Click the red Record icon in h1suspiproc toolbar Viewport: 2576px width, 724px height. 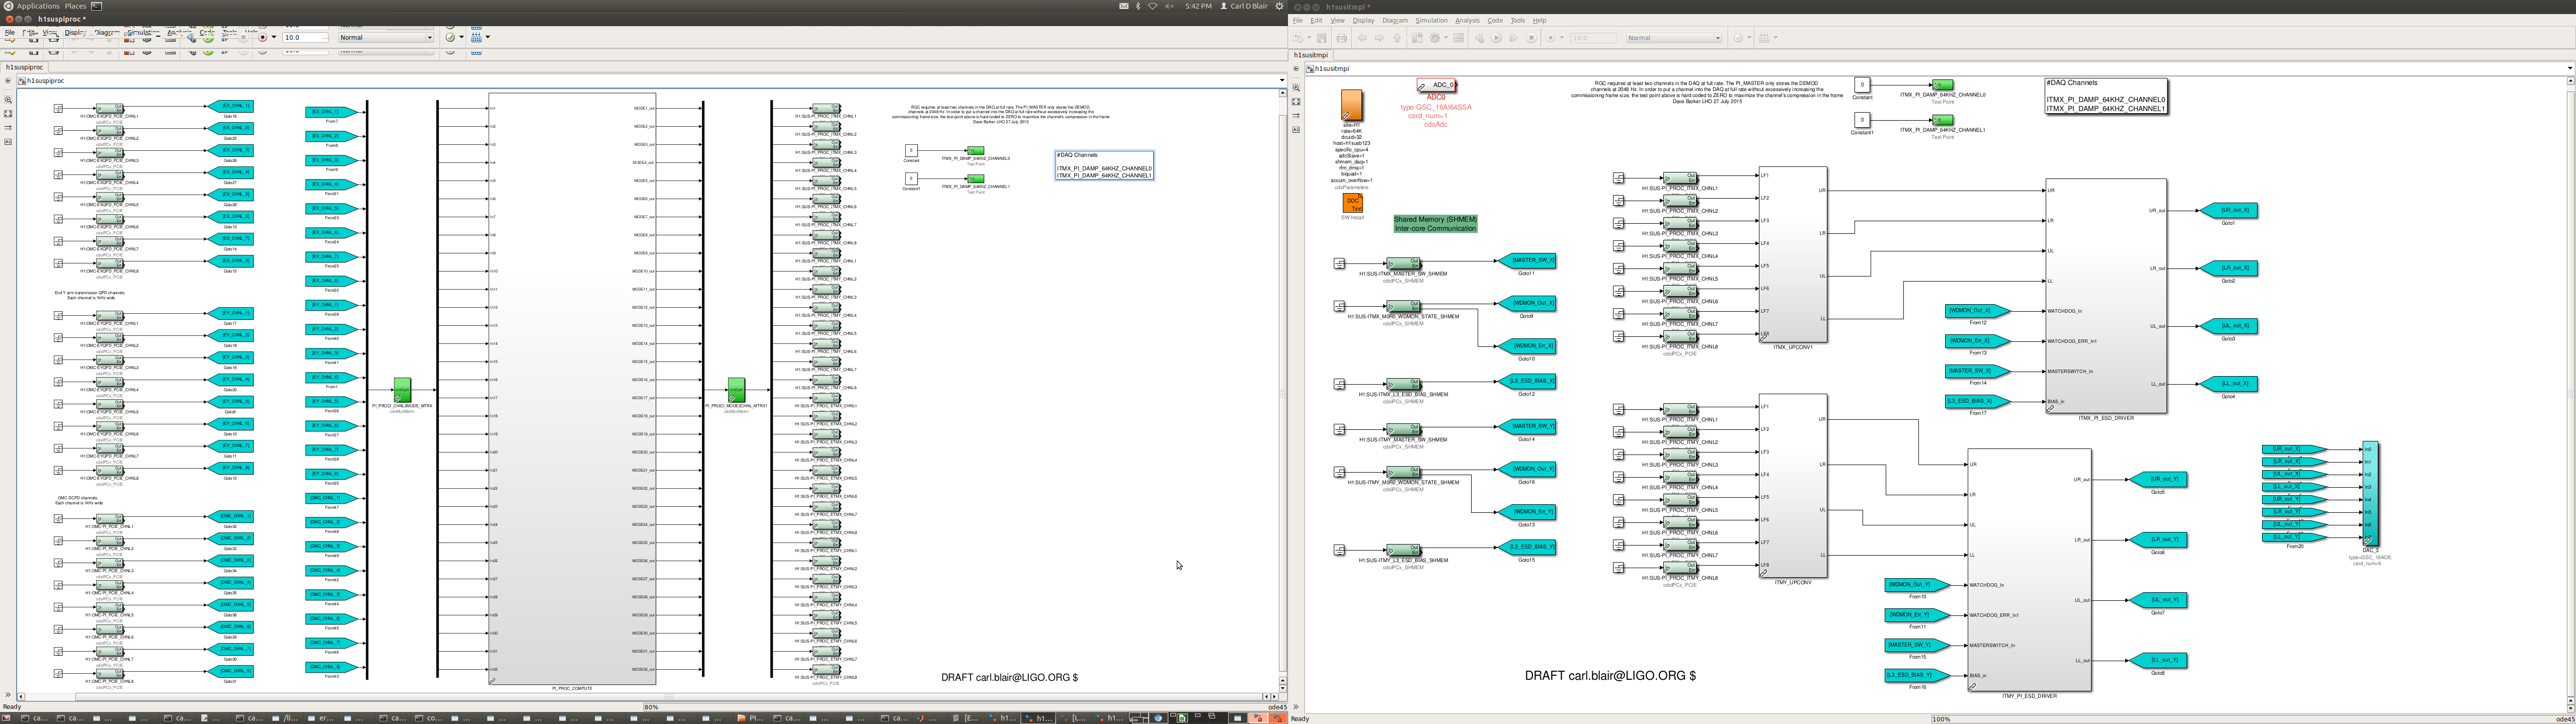(x=262, y=38)
